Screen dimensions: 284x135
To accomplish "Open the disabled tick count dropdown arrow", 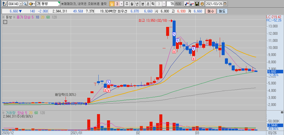I will coord(164,4).
